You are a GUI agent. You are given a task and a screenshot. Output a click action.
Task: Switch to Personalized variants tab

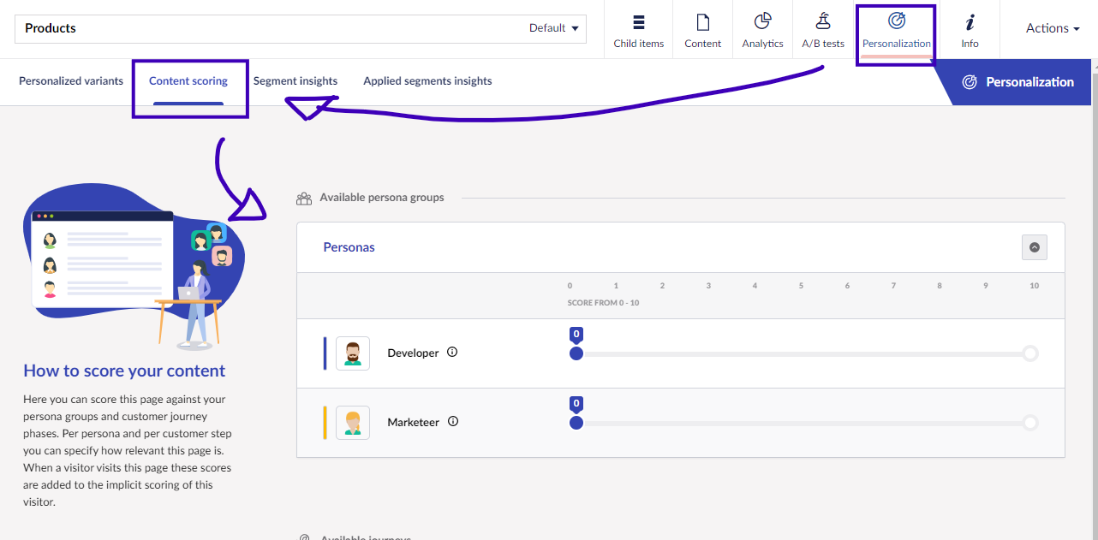click(71, 81)
